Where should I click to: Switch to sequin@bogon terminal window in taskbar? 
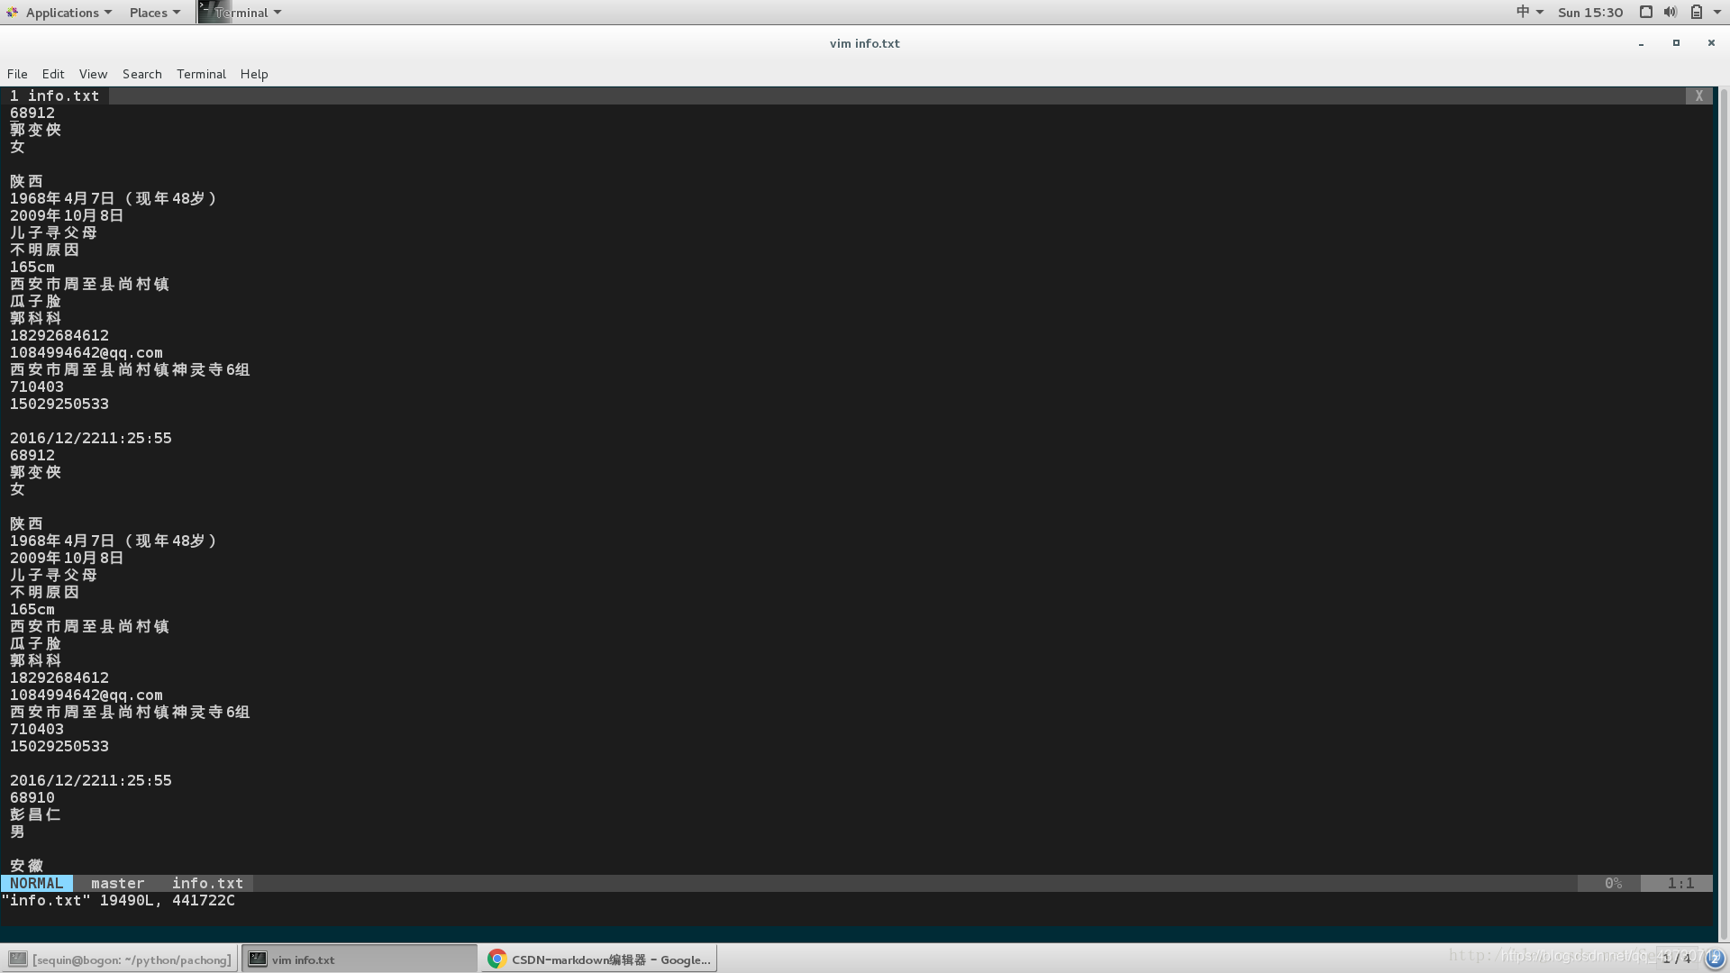pos(122,959)
